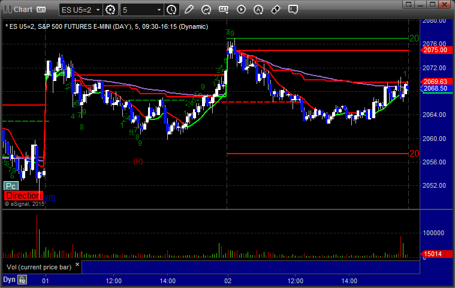
Task: Click the 2068.50 blue last price marker
Action: pyautogui.click(x=436, y=88)
